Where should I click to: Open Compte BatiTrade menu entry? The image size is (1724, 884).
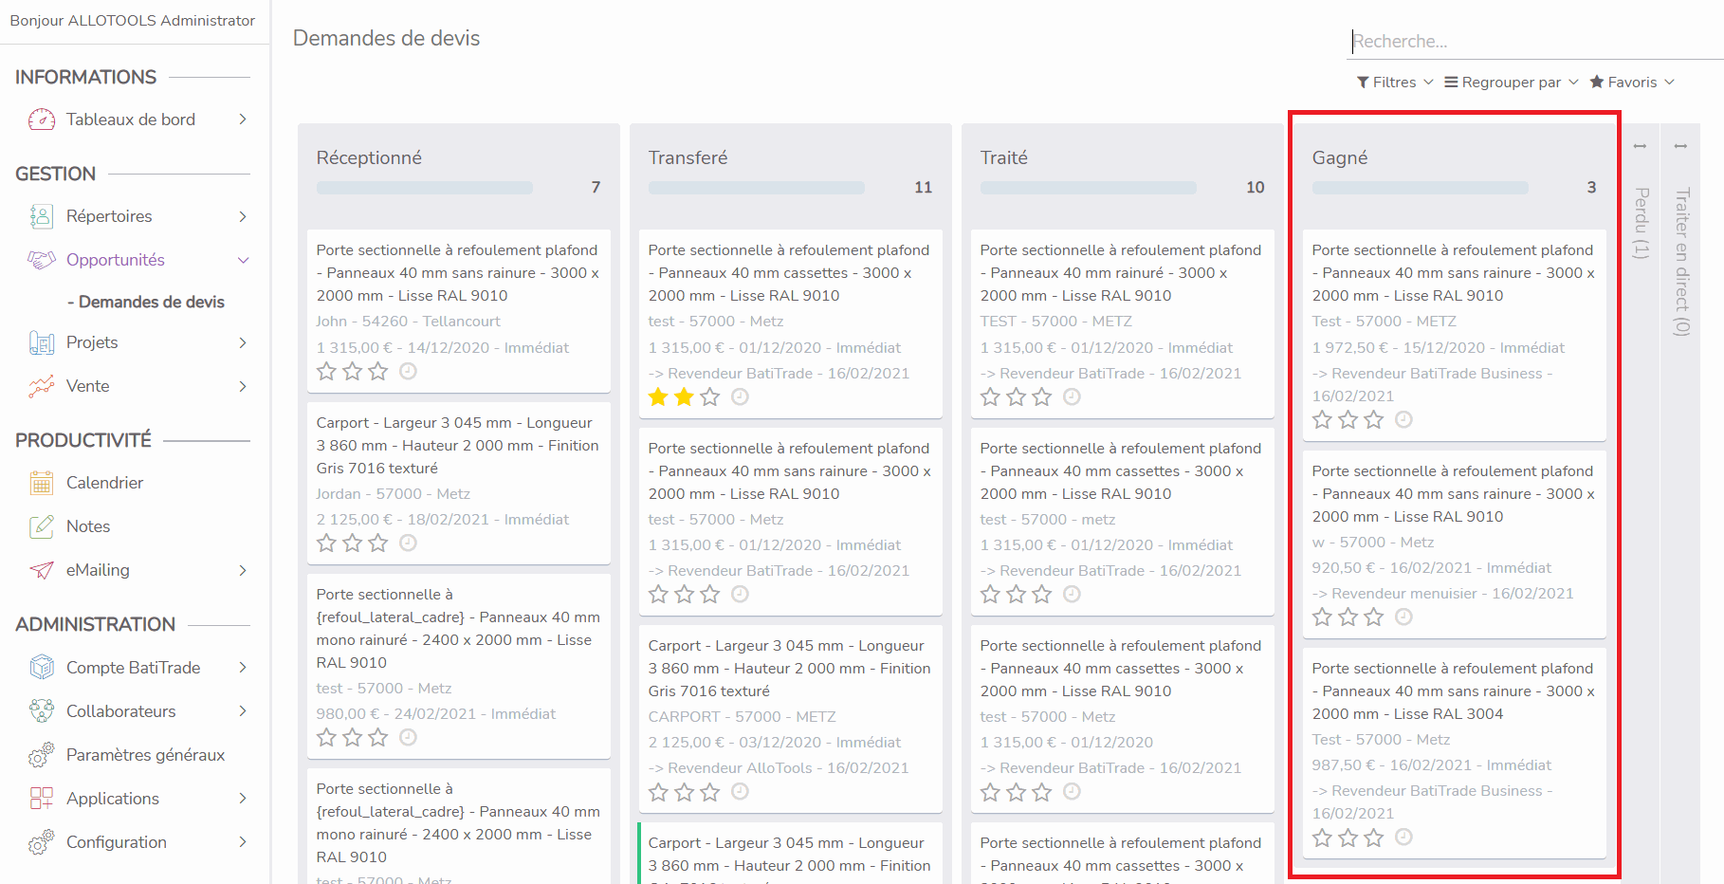135,668
